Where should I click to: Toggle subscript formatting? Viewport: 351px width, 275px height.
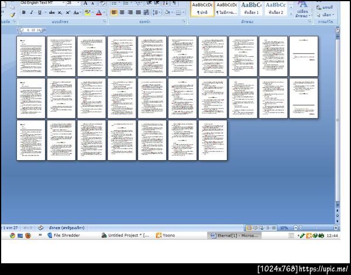60,12
